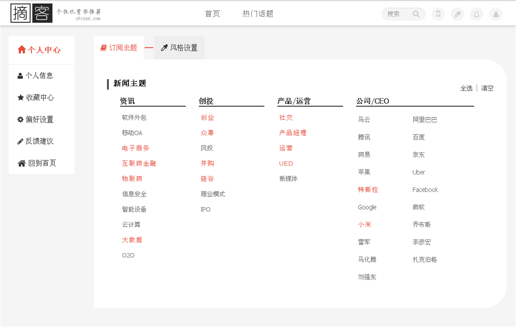Select the 新媒体 topic
This screenshot has width=516, height=327.
[288, 179]
